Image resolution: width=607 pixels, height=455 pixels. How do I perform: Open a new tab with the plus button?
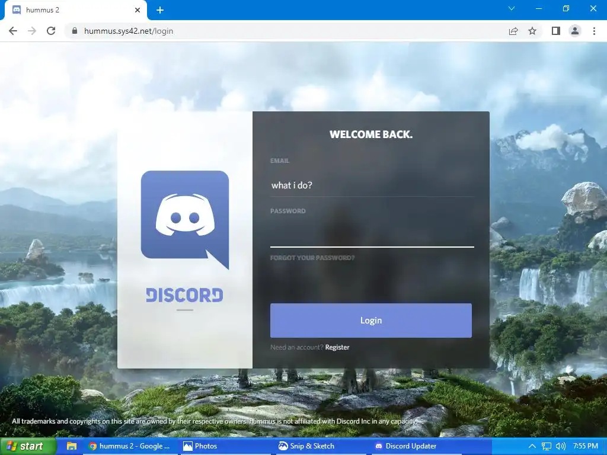[x=160, y=10]
